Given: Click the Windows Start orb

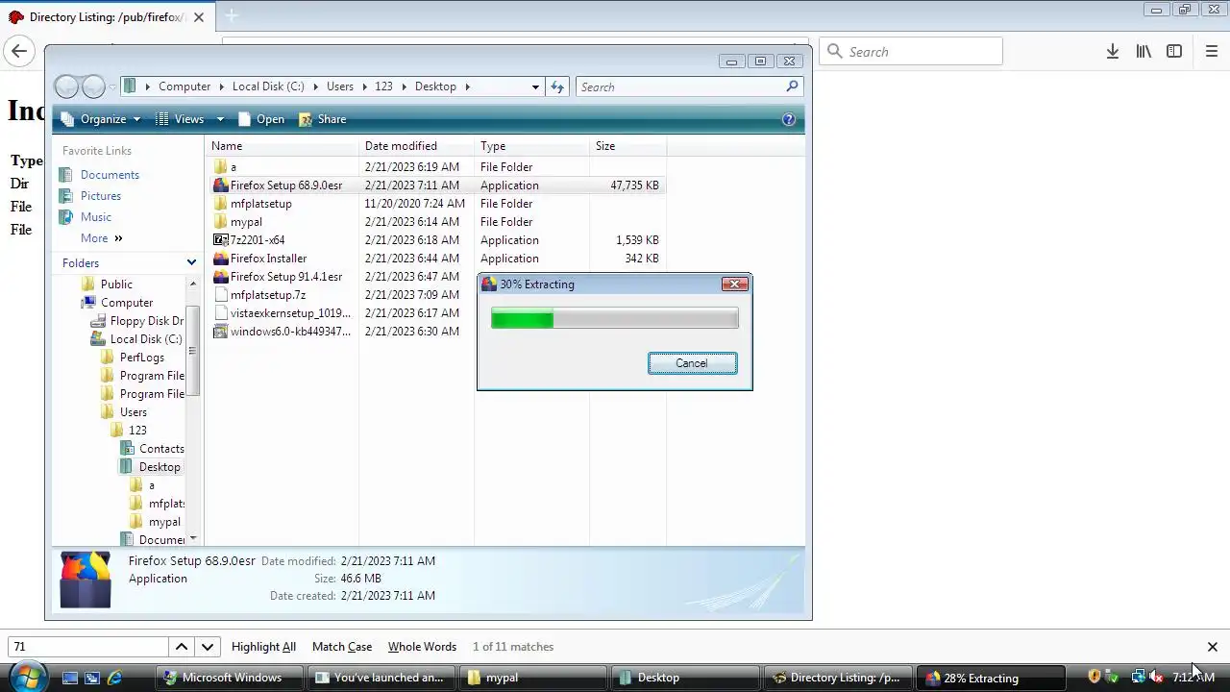Looking at the screenshot, I should 26,678.
